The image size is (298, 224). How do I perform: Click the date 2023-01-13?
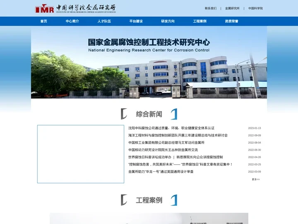pos(255,128)
